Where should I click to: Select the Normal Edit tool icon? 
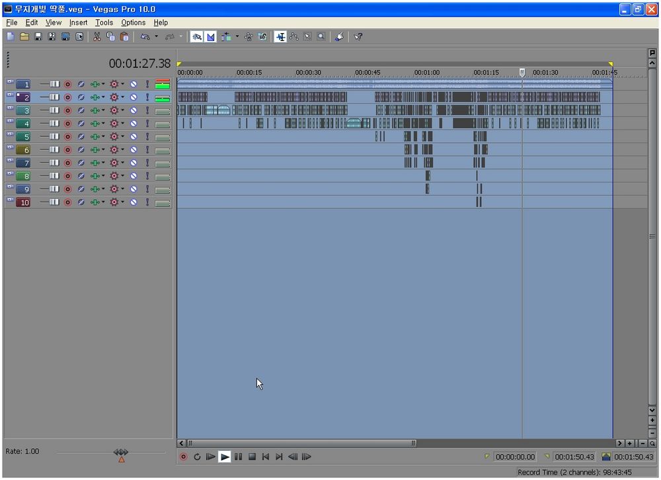[x=280, y=37]
